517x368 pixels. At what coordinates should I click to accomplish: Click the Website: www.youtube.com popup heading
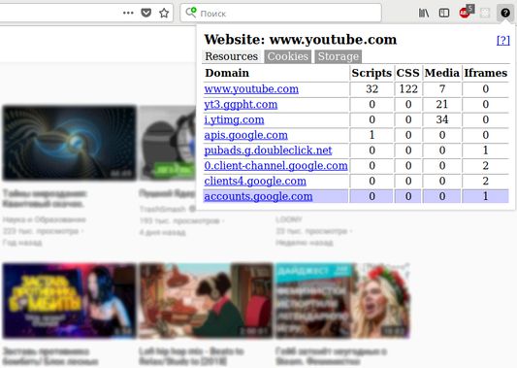[301, 40]
